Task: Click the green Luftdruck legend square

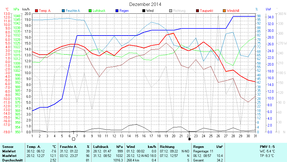Action: [x=90, y=11]
